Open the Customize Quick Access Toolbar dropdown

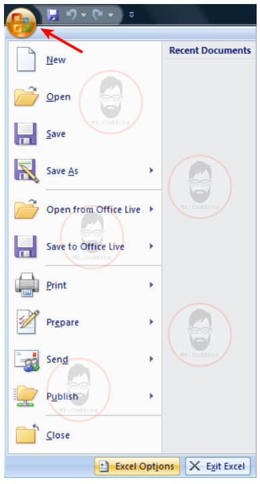coord(132,15)
